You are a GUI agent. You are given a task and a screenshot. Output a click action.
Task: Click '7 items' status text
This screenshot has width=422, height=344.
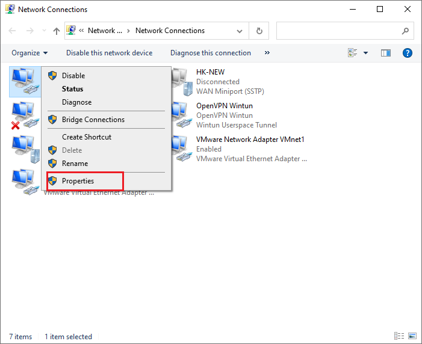[x=20, y=336]
